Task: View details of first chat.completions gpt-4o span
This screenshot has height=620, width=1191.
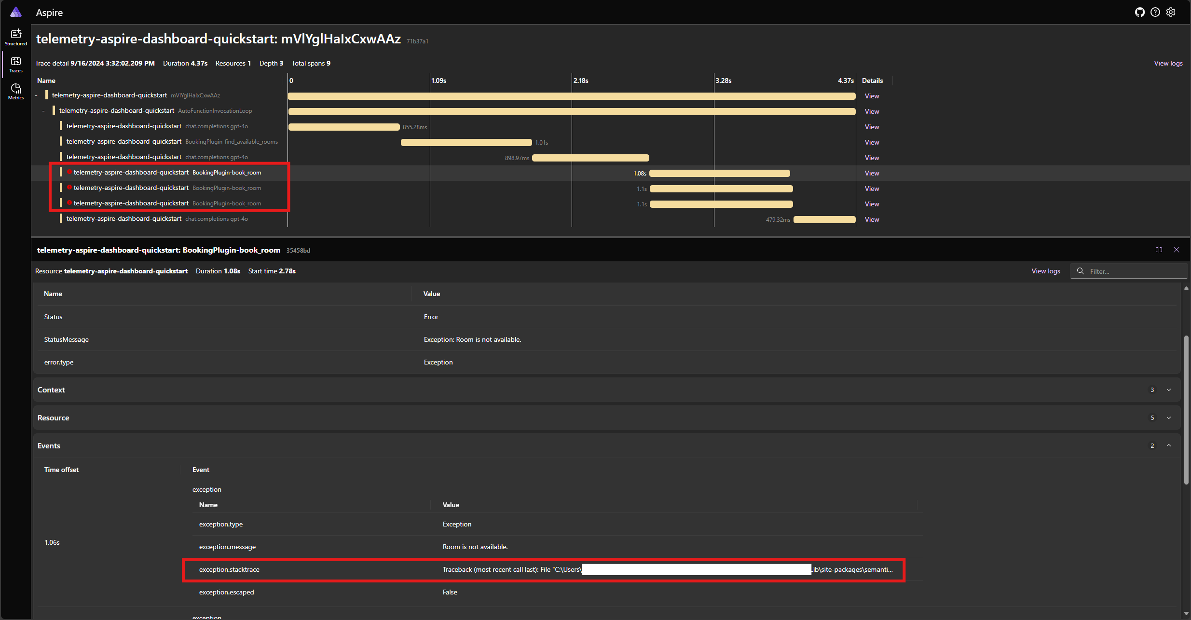Action: click(x=872, y=127)
